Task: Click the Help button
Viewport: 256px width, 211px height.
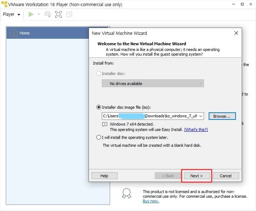Action: (104, 176)
